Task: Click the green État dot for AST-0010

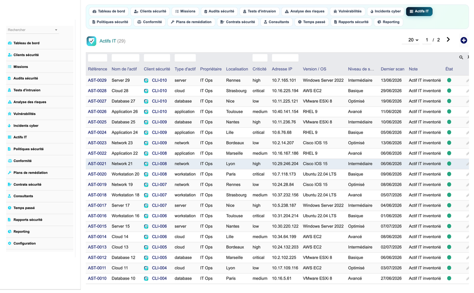Action: click(449, 278)
